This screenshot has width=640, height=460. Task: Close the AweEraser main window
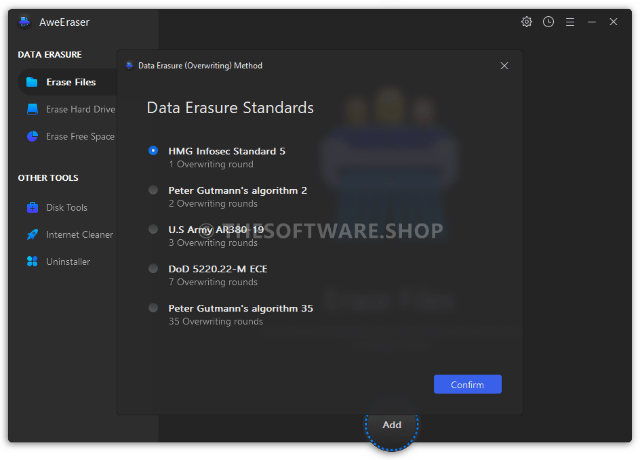(x=614, y=22)
